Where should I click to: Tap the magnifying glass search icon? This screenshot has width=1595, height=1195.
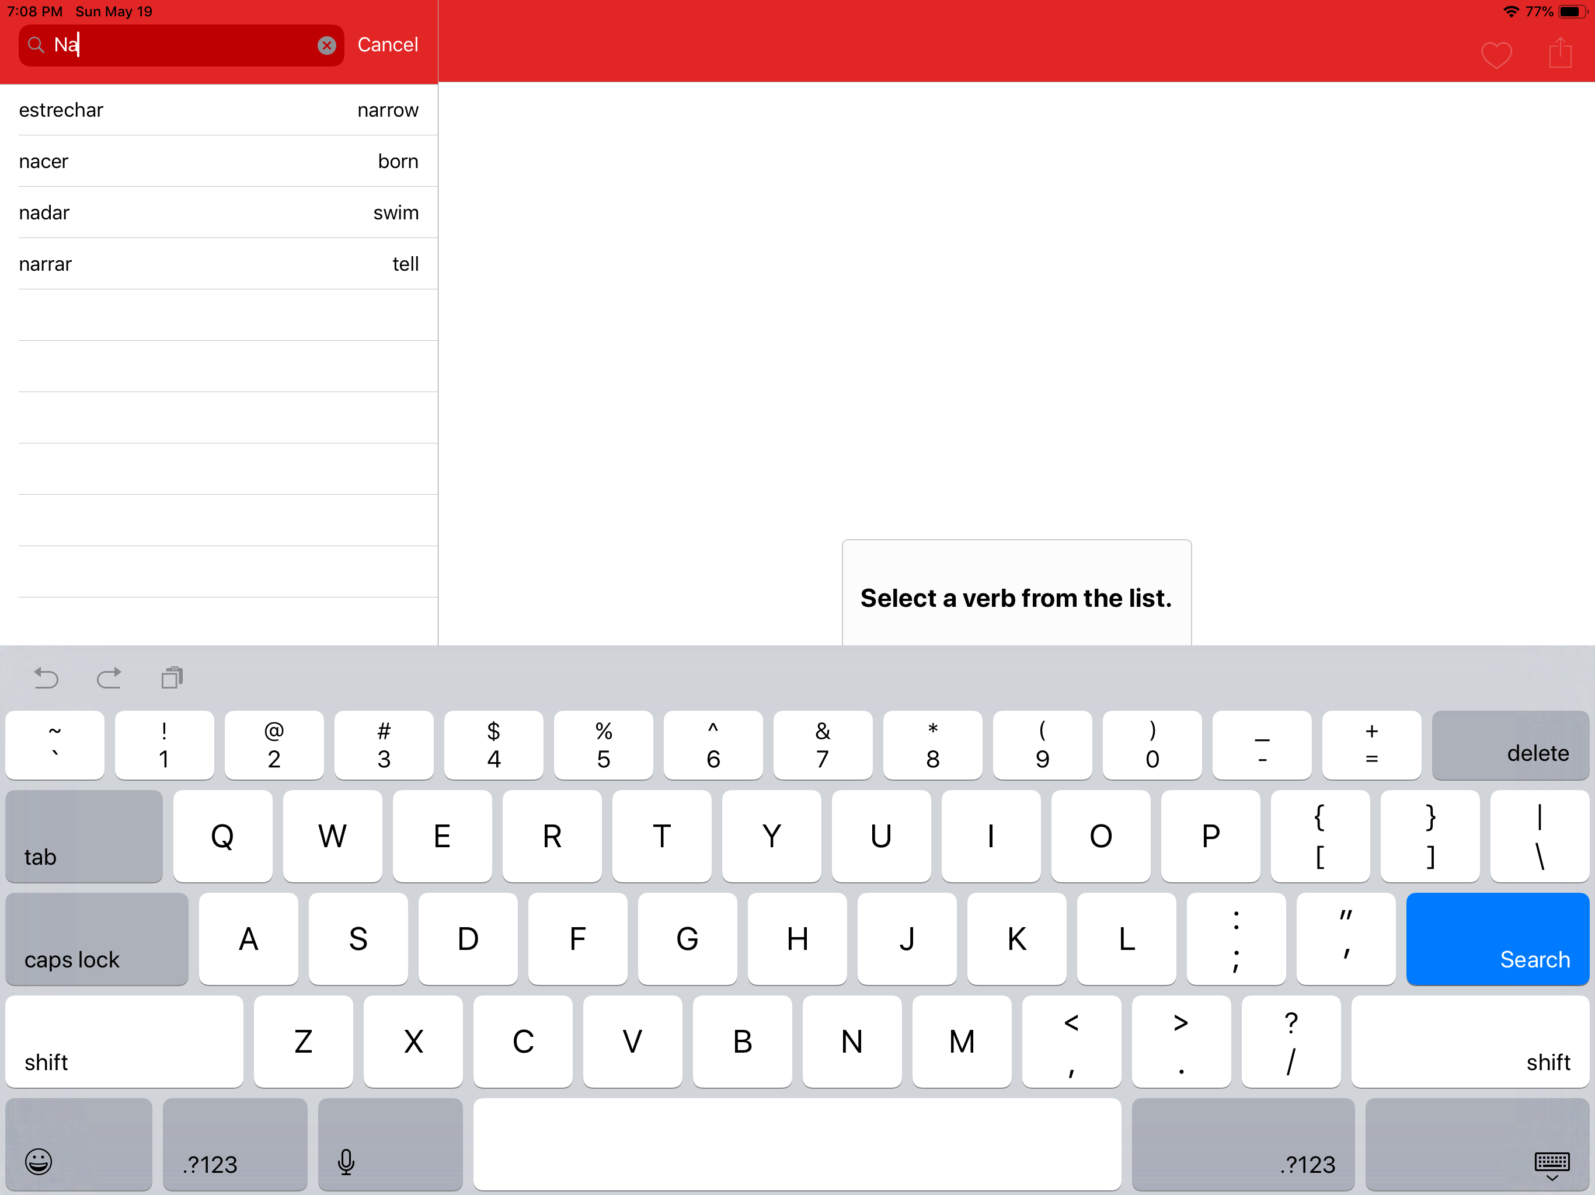[x=36, y=46]
